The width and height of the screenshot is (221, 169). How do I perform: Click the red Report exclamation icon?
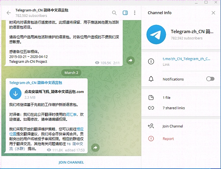151,139
